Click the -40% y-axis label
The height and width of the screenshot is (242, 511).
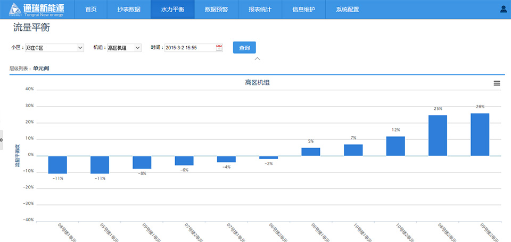click(28, 220)
